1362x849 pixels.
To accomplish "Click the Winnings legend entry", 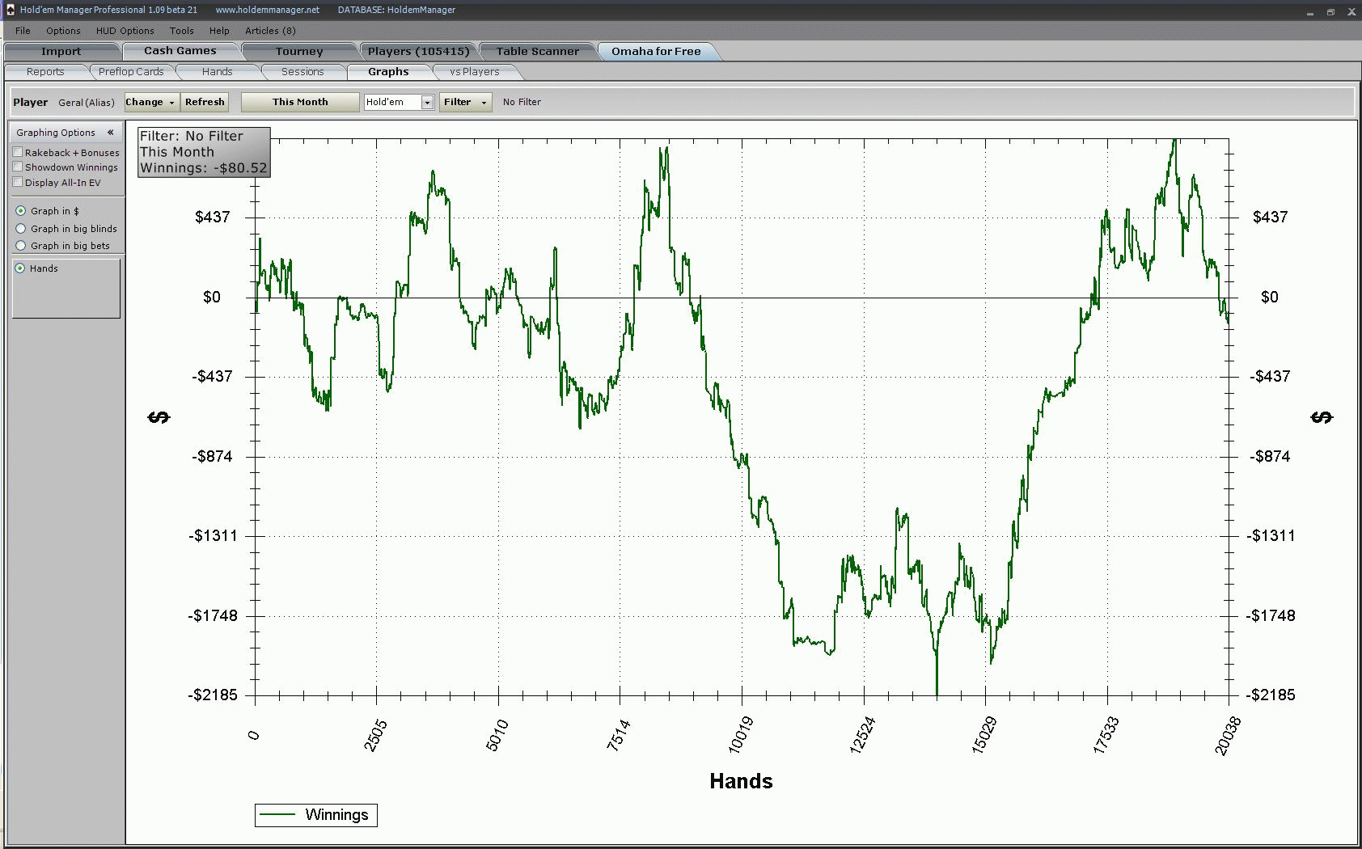I will point(316,815).
